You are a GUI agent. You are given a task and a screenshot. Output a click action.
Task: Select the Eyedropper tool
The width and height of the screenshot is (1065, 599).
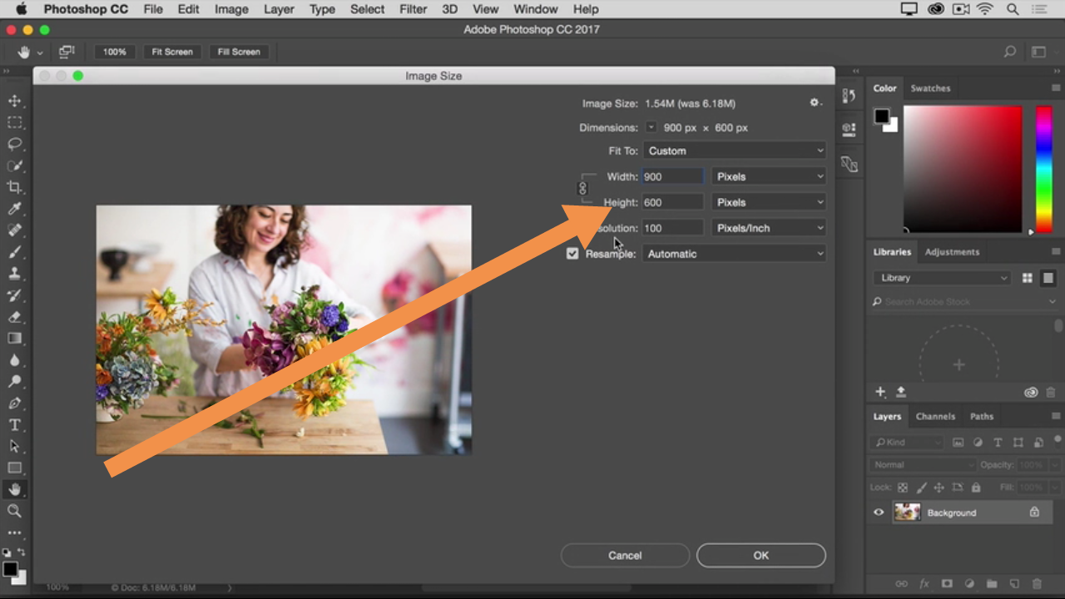tap(14, 209)
